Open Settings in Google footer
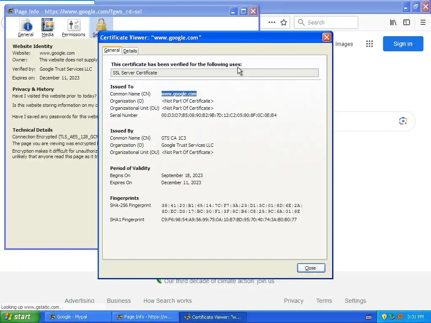The width and height of the screenshot is (431, 323). tap(355, 301)
